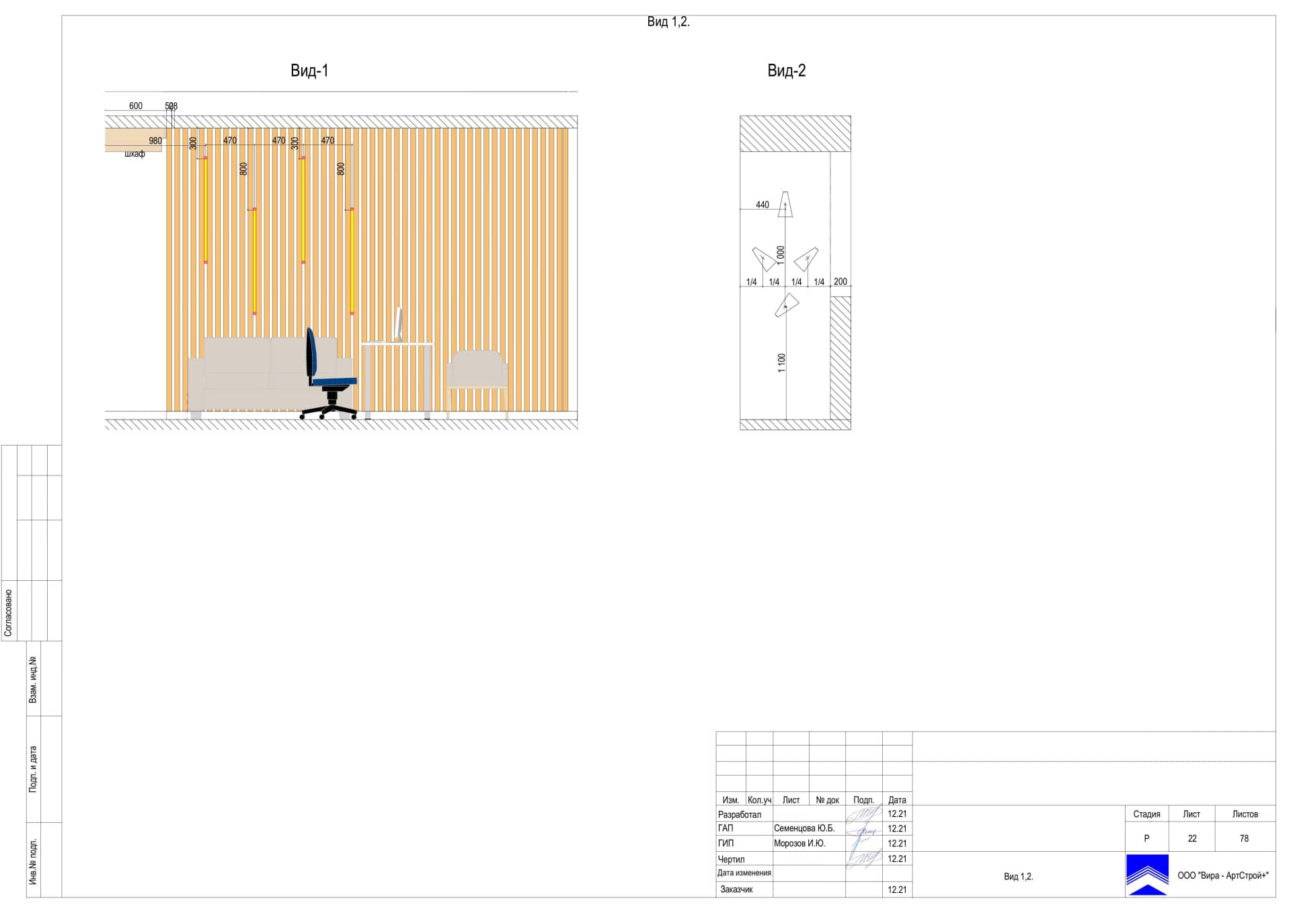Click the blue company logo in the title block
The height and width of the screenshot is (913, 1291).
(x=1147, y=875)
